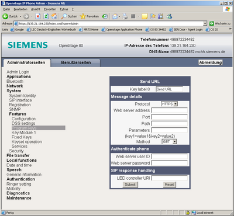The height and width of the screenshot is (216, 234).
Task: Open the System Identity link
Action: (22, 96)
